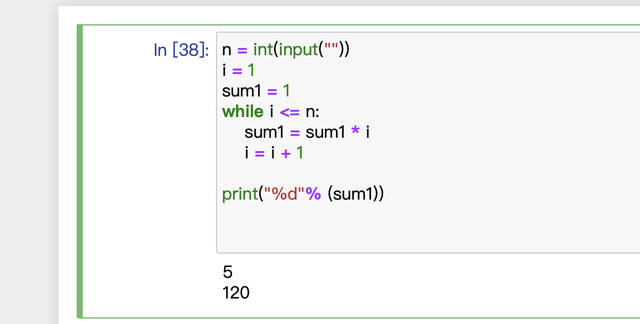Image resolution: width=640 pixels, height=324 pixels.
Task: Click the print function name
Action: point(240,194)
